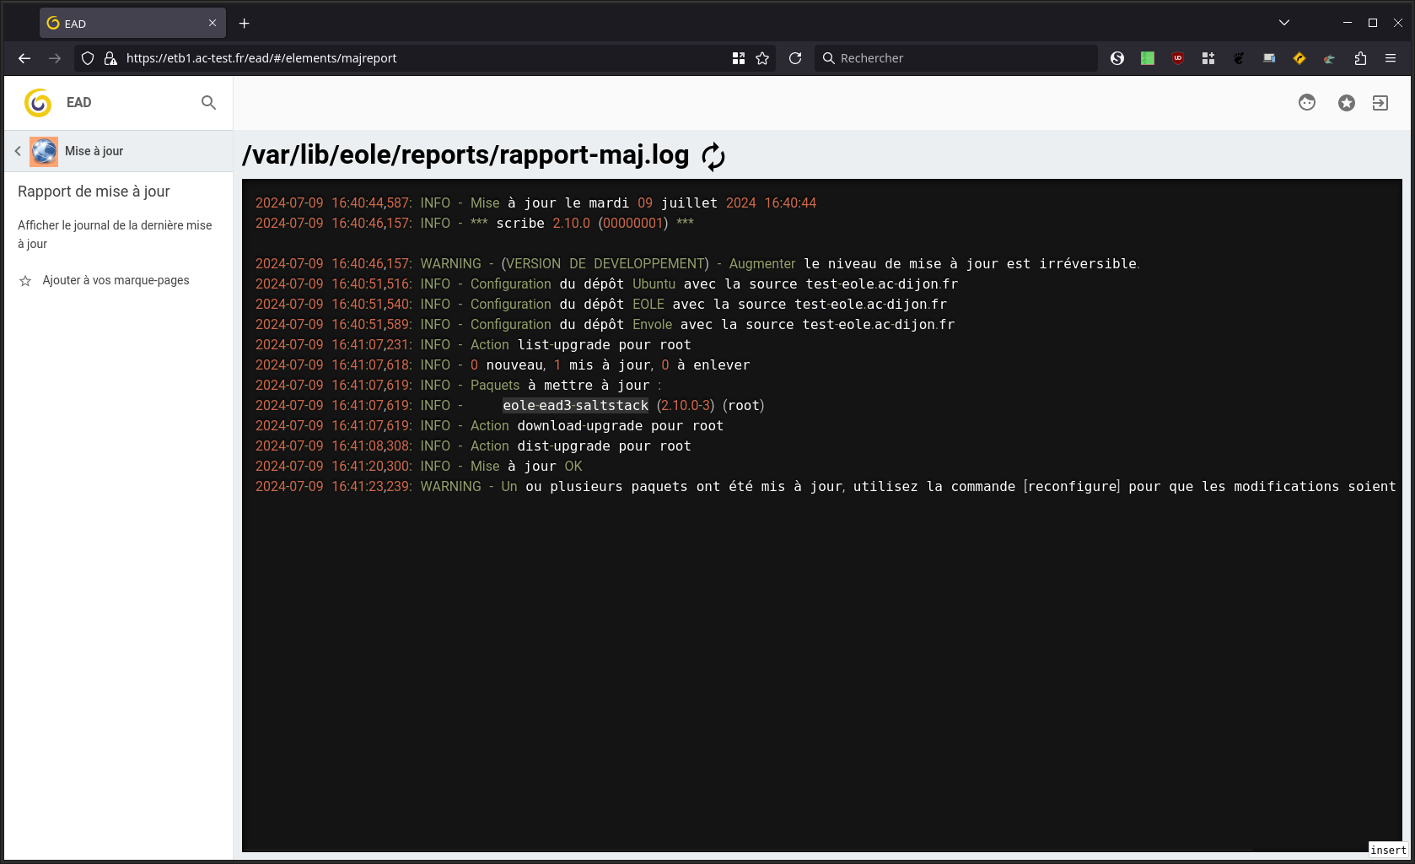Click the logout icon in header
This screenshot has width=1415, height=864.
pos(1380,103)
